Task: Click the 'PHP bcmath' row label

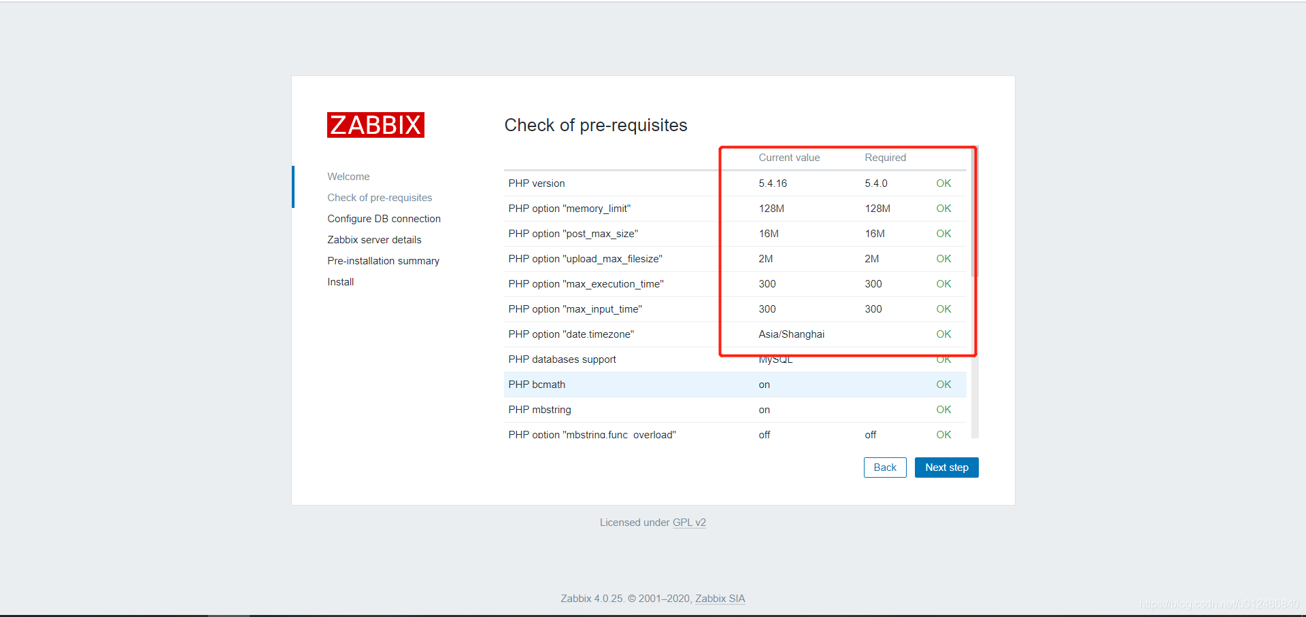Action: point(537,385)
